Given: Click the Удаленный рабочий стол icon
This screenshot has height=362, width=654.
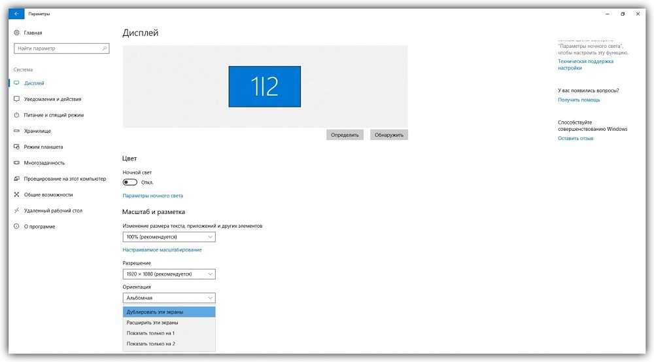Looking at the screenshot, I should tap(17, 210).
